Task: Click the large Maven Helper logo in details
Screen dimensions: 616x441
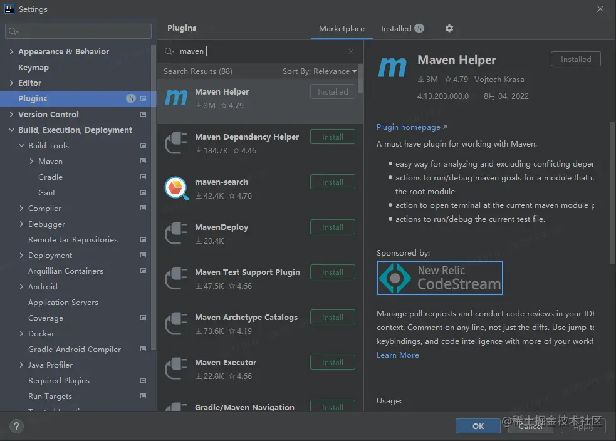Action: pos(392,67)
